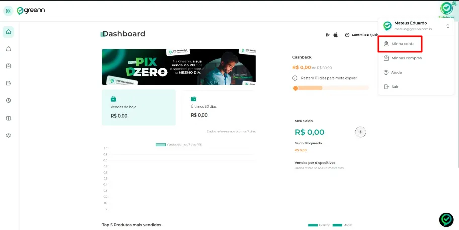Click Top 5 Produtos mais vendidos heading

click(x=131, y=225)
